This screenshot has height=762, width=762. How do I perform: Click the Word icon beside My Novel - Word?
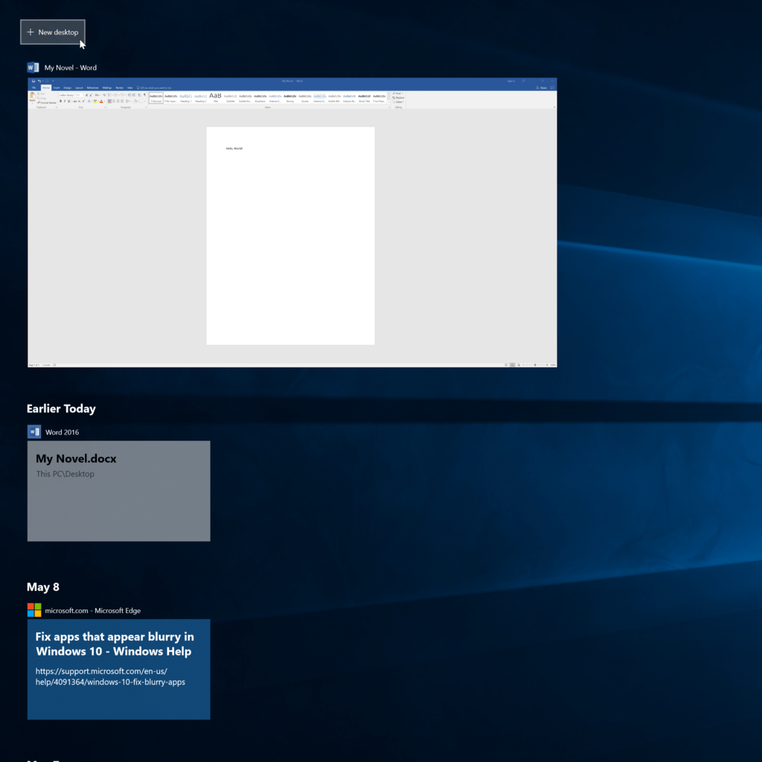coord(33,68)
